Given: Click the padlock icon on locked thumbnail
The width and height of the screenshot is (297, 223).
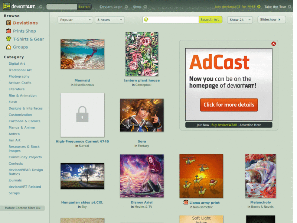Looking at the screenshot, I should [82, 114].
